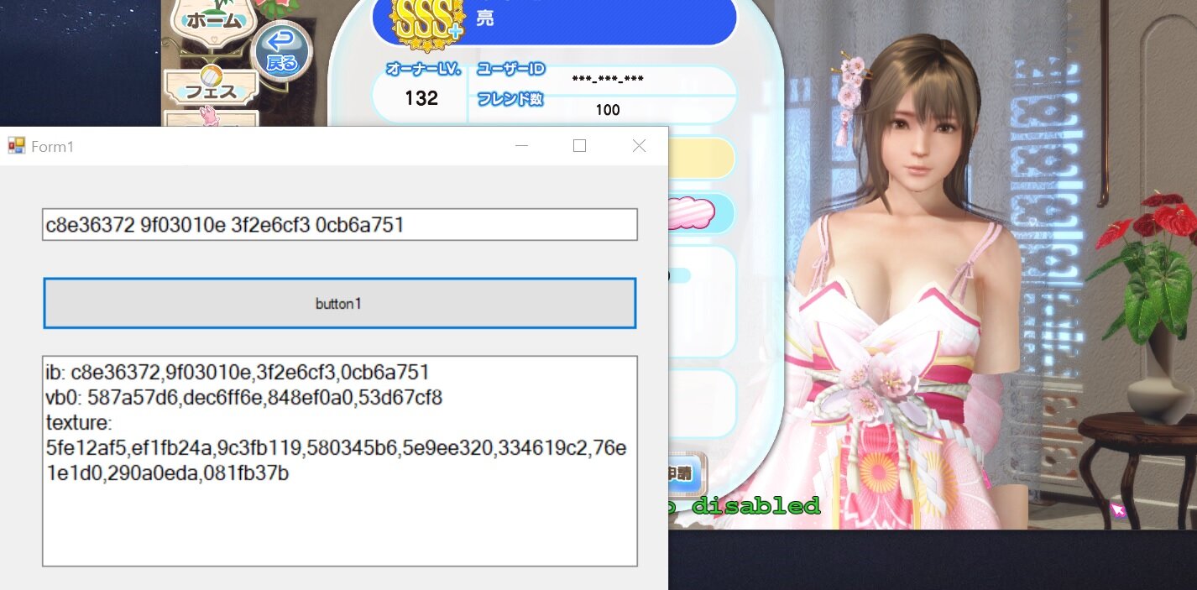Click the Form1 app icon in title bar
1197x590 pixels.
[16, 146]
